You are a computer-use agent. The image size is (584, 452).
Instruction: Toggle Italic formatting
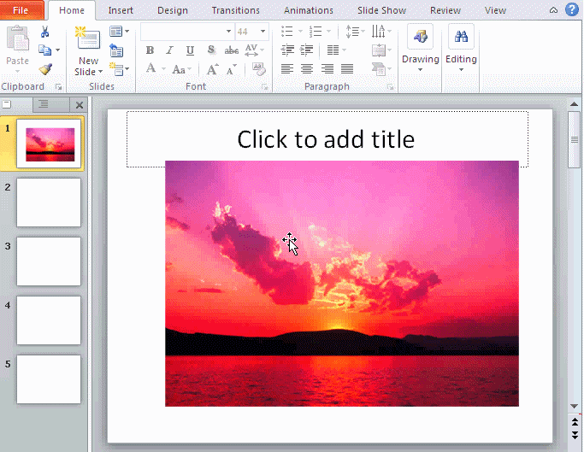point(169,50)
